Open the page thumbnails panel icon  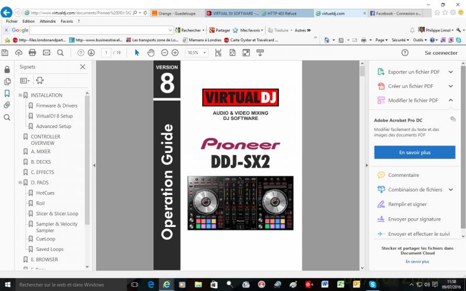tap(7, 81)
